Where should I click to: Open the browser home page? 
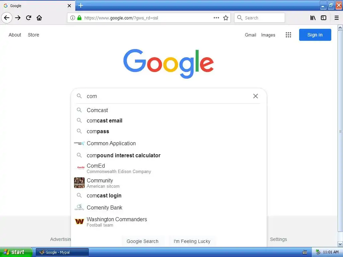(39, 18)
